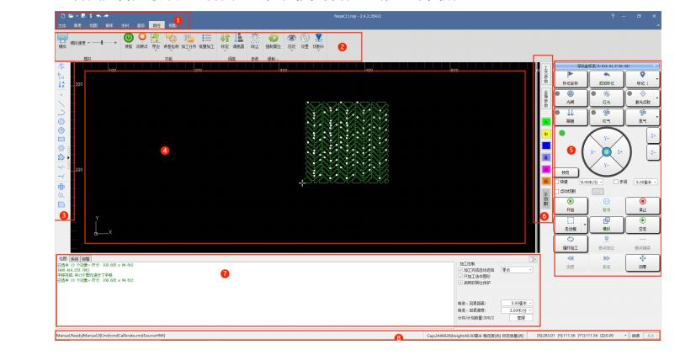The image size is (680, 360).
Task: Switch to the View (视图) ribbon tab
Action: click(173, 25)
